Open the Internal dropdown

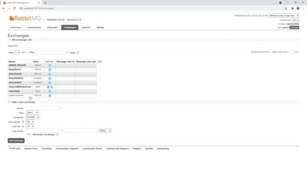pyautogui.click(x=30, y=126)
